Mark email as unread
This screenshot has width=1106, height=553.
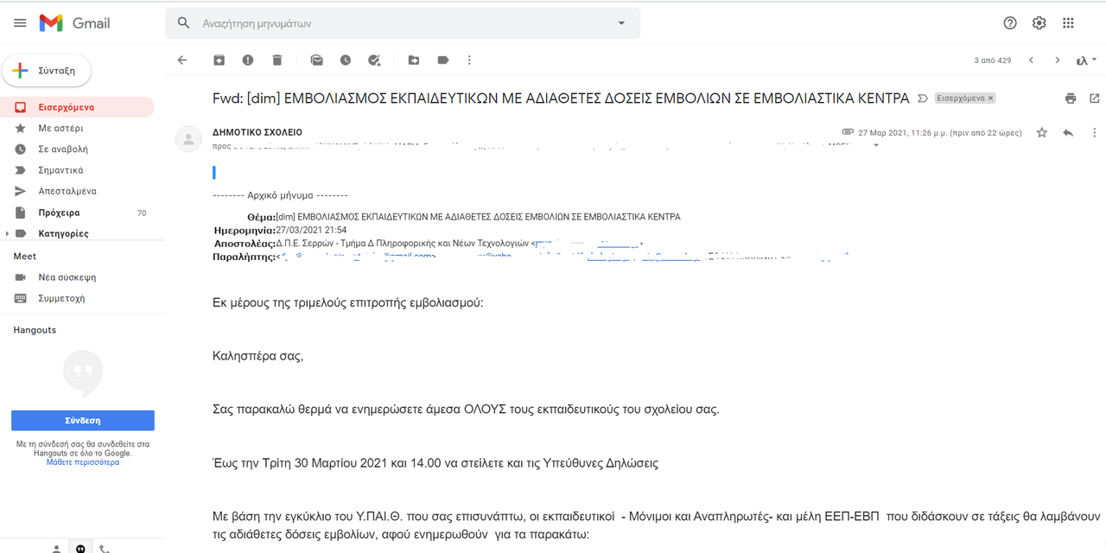click(317, 60)
